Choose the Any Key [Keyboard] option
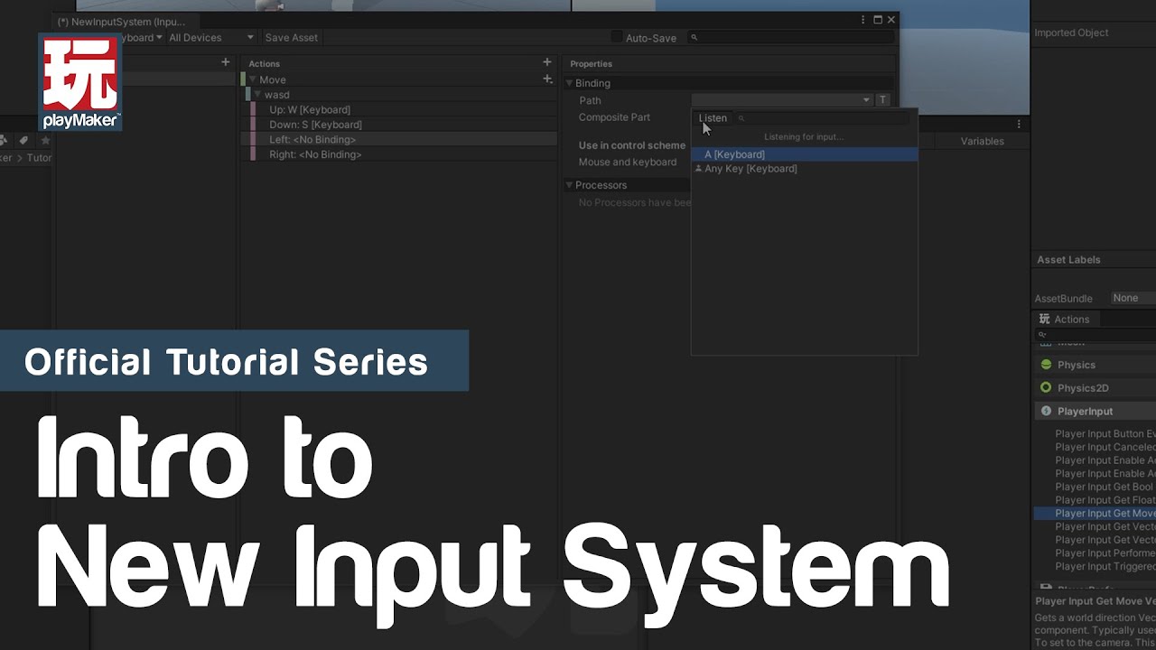This screenshot has height=650, width=1156. click(x=805, y=169)
